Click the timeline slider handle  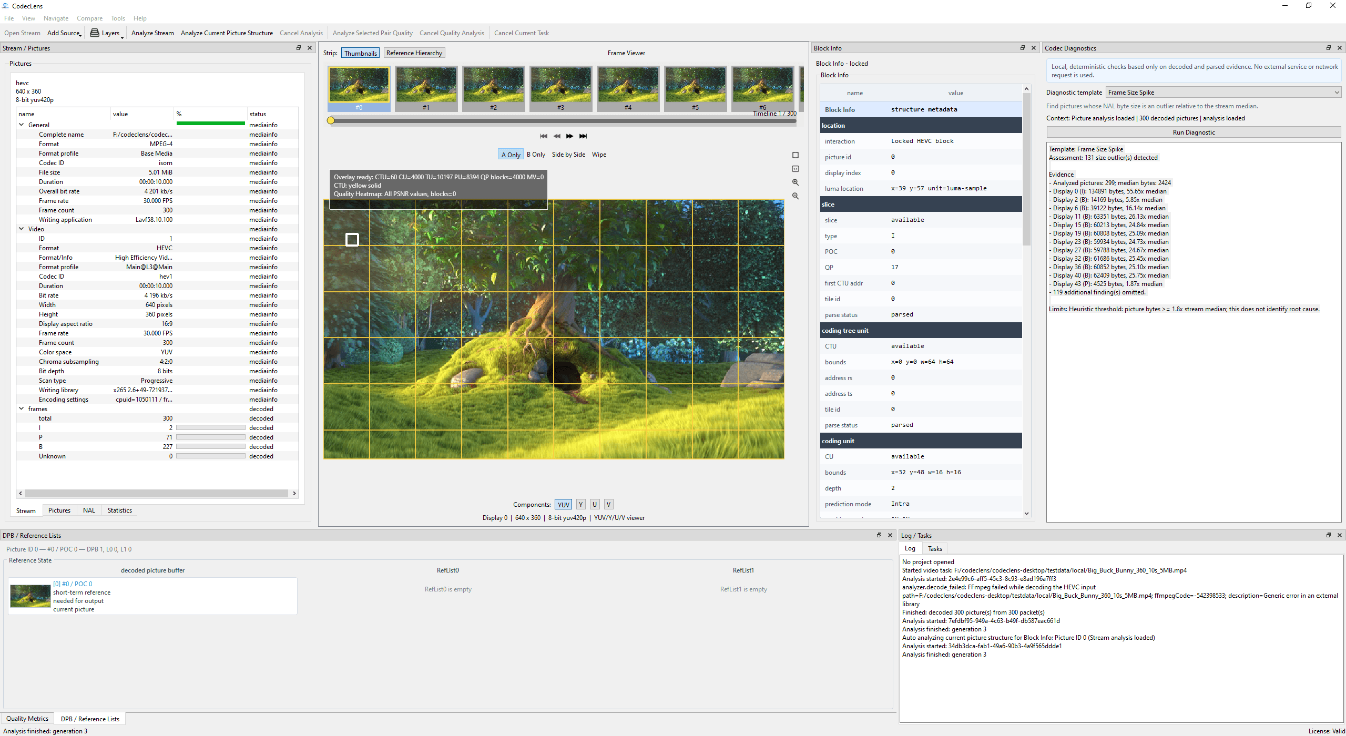point(331,121)
